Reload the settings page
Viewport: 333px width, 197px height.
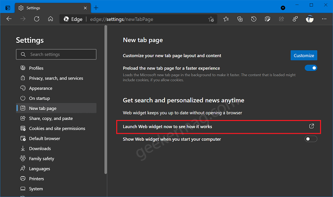point(37,19)
